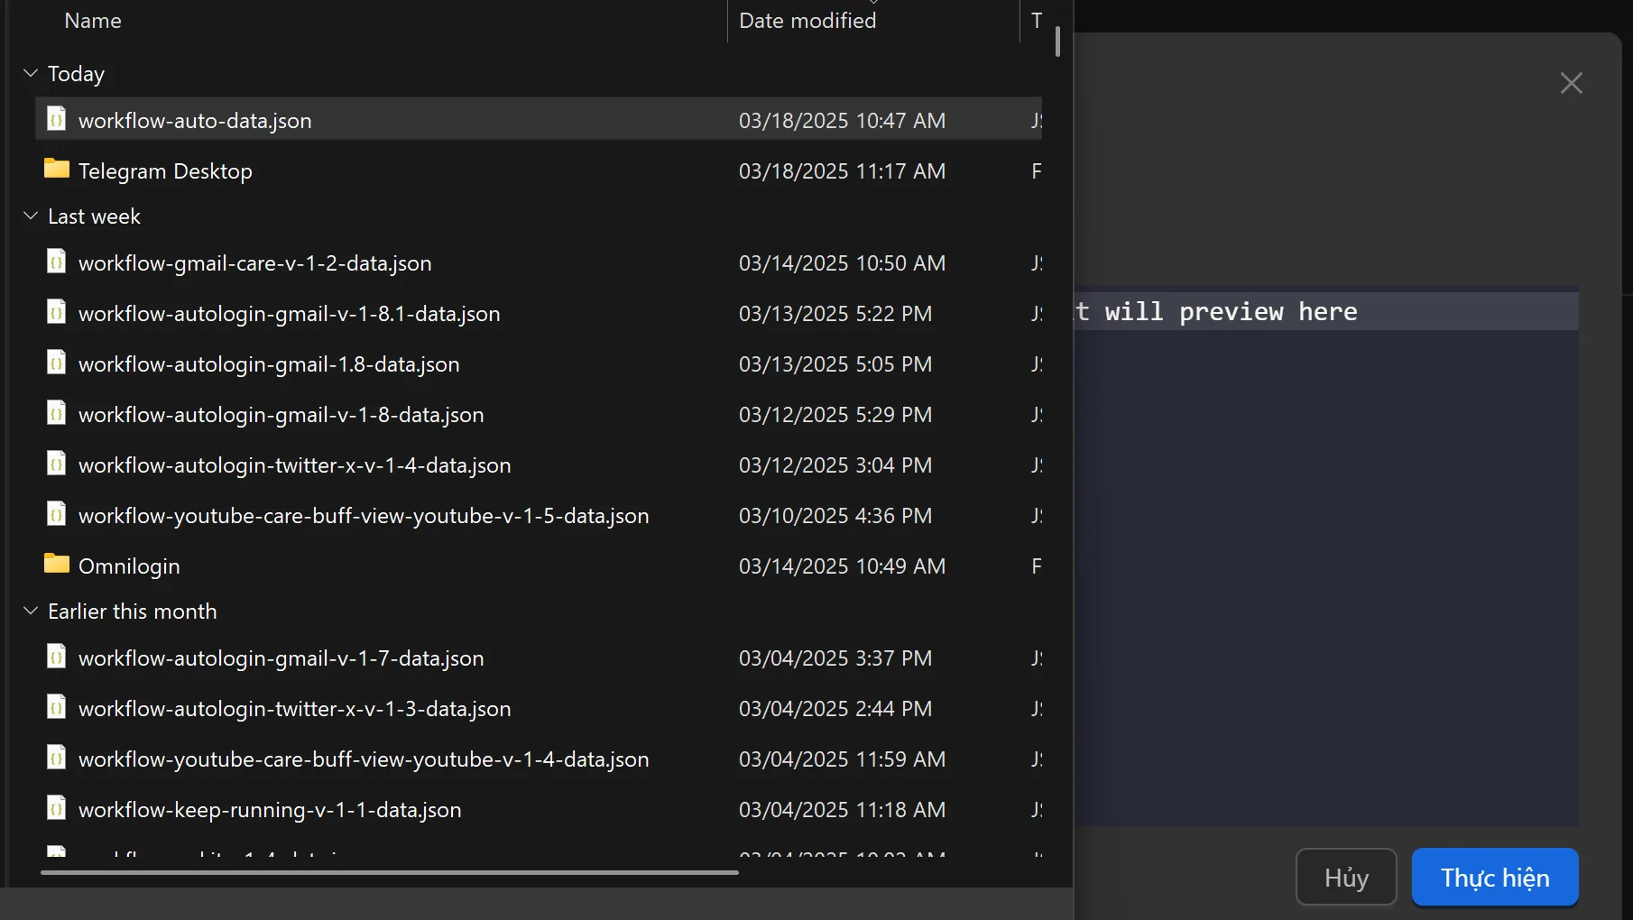The image size is (1633, 920).
Task: Click the JSON icon beside workflow-youtube-care-buff-view-youtube-v-1-5-data.json
Action: point(56,514)
